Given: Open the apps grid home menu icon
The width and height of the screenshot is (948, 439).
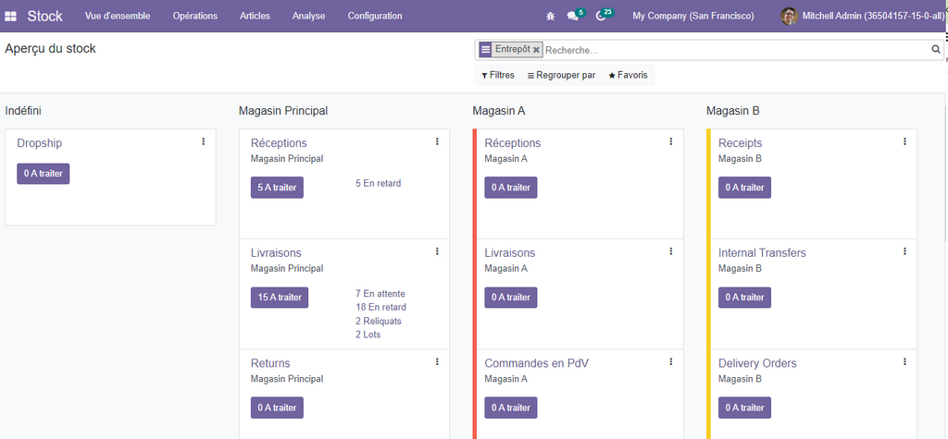Looking at the screenshot, I should (x=11, y=16).
